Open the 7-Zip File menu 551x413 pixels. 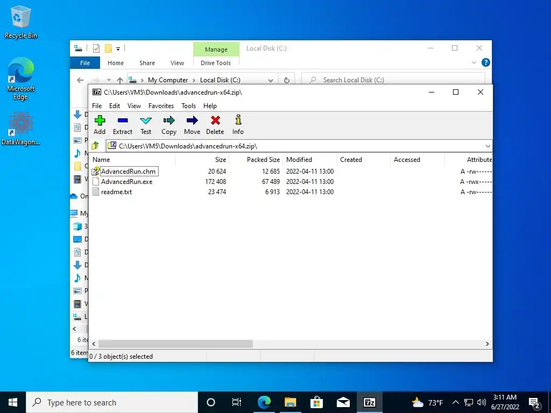pyautogui.click(x=97, y=106)
